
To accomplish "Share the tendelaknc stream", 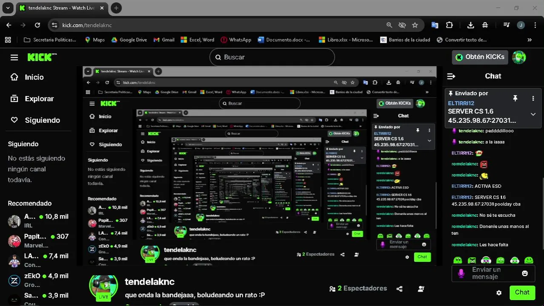I will (399, 289).
